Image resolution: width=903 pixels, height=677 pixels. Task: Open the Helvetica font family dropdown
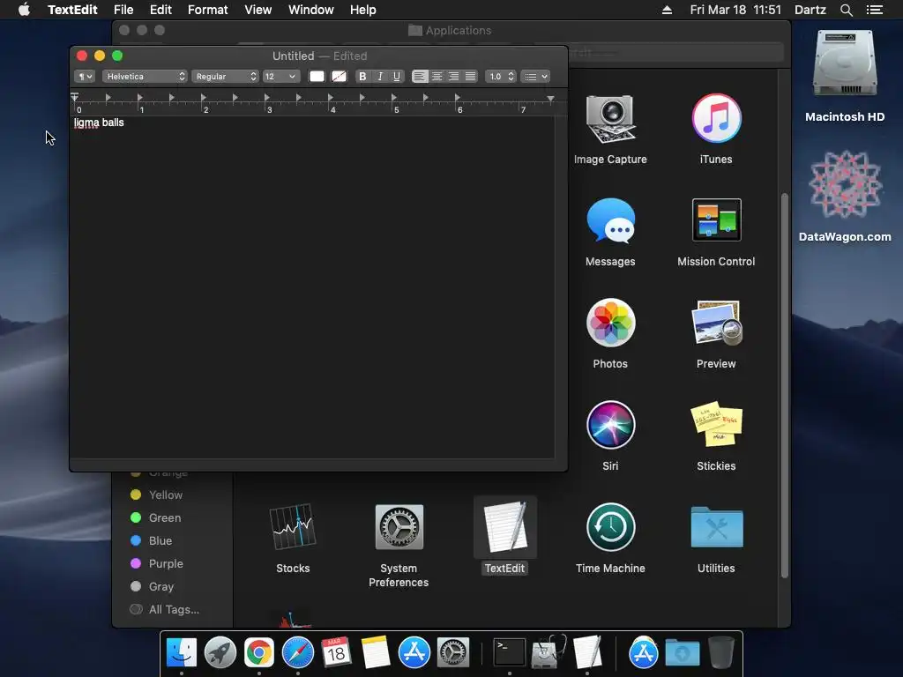[x=145, y=77]
